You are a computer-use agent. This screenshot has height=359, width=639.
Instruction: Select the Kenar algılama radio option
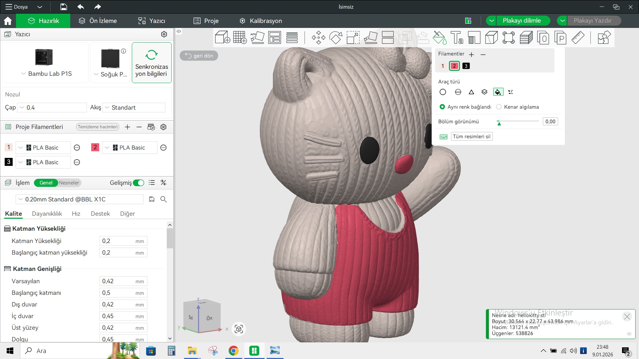499,107
